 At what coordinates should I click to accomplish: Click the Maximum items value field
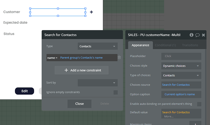tap(195, 123)
